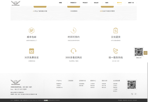148x102 pixels.
Task: Open 招商加盟 under 经销商专区
Action: click(x=81, y=86)
